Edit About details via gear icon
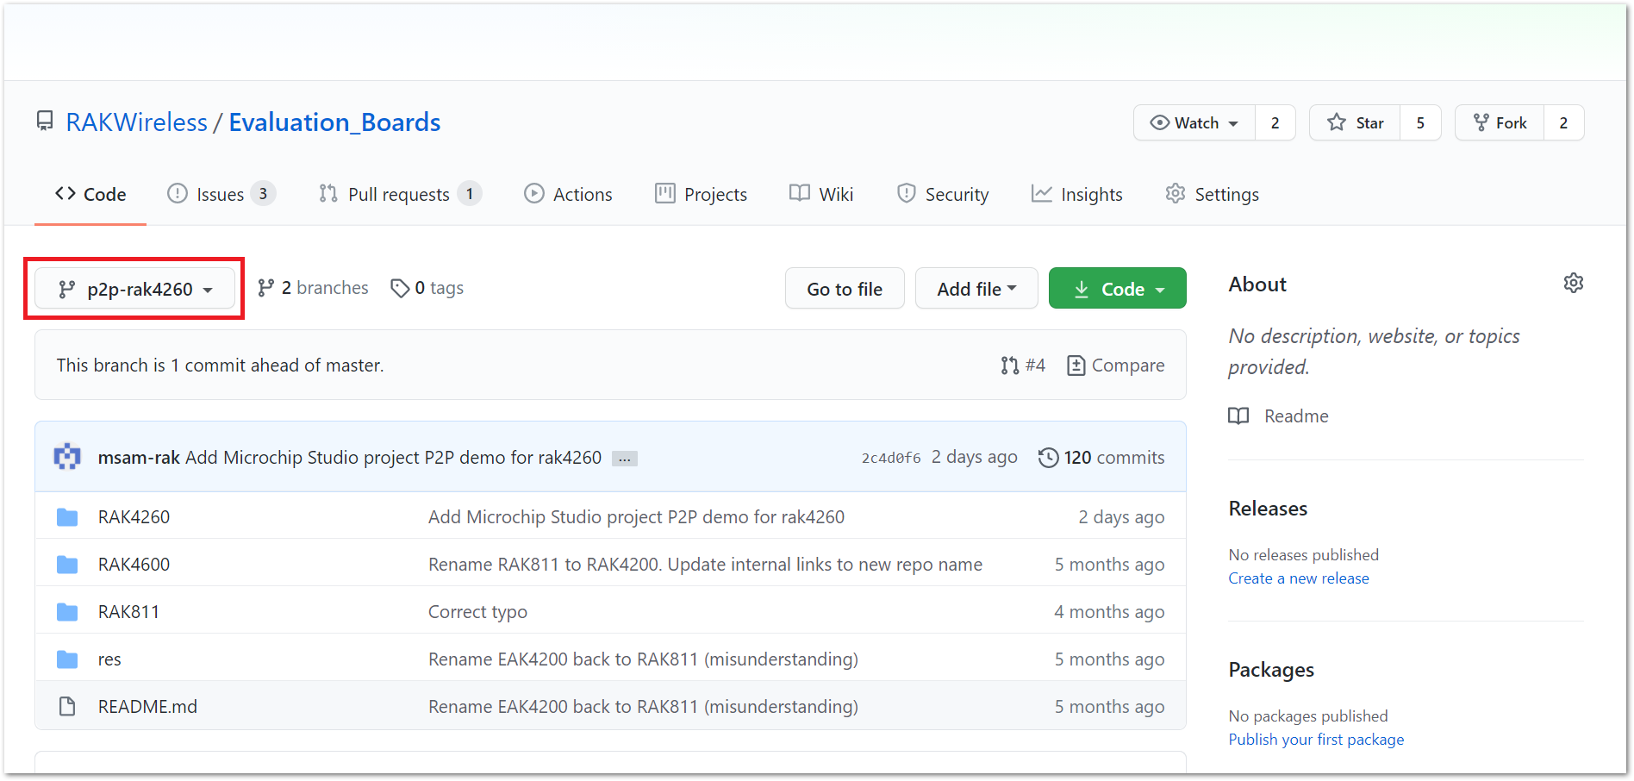 pos(1574,283)
